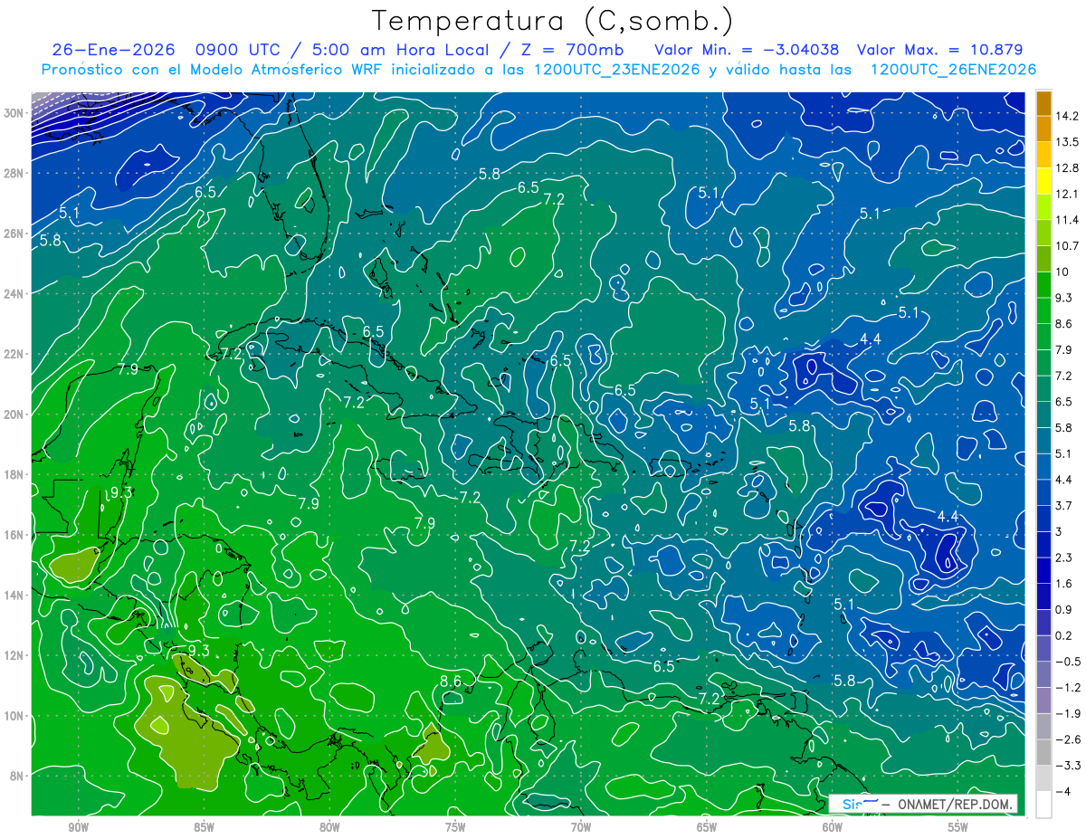Click the legend value '-4'

coord(1063,791)
